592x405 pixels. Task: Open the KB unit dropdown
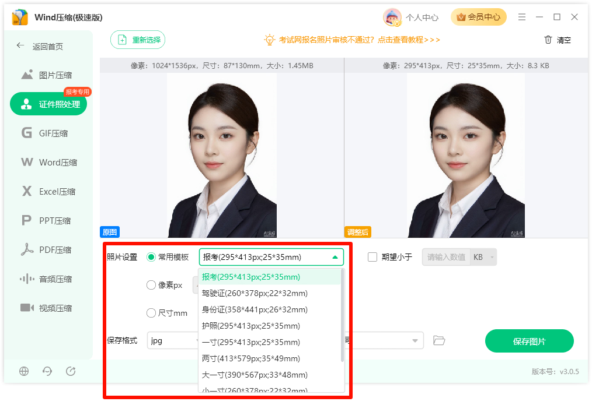(x=483, y=257)
